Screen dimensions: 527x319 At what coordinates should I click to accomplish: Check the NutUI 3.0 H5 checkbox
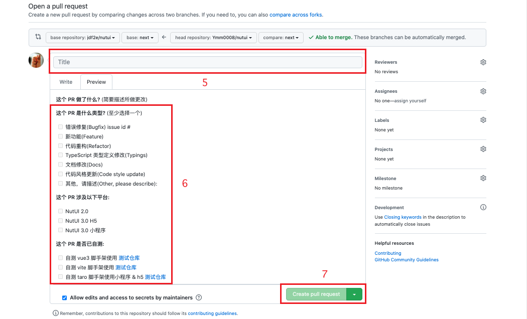click(x=61, y=221)
